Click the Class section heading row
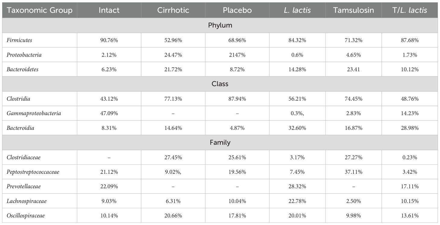The width and height of the screenshot is (440, 225). 220,84
